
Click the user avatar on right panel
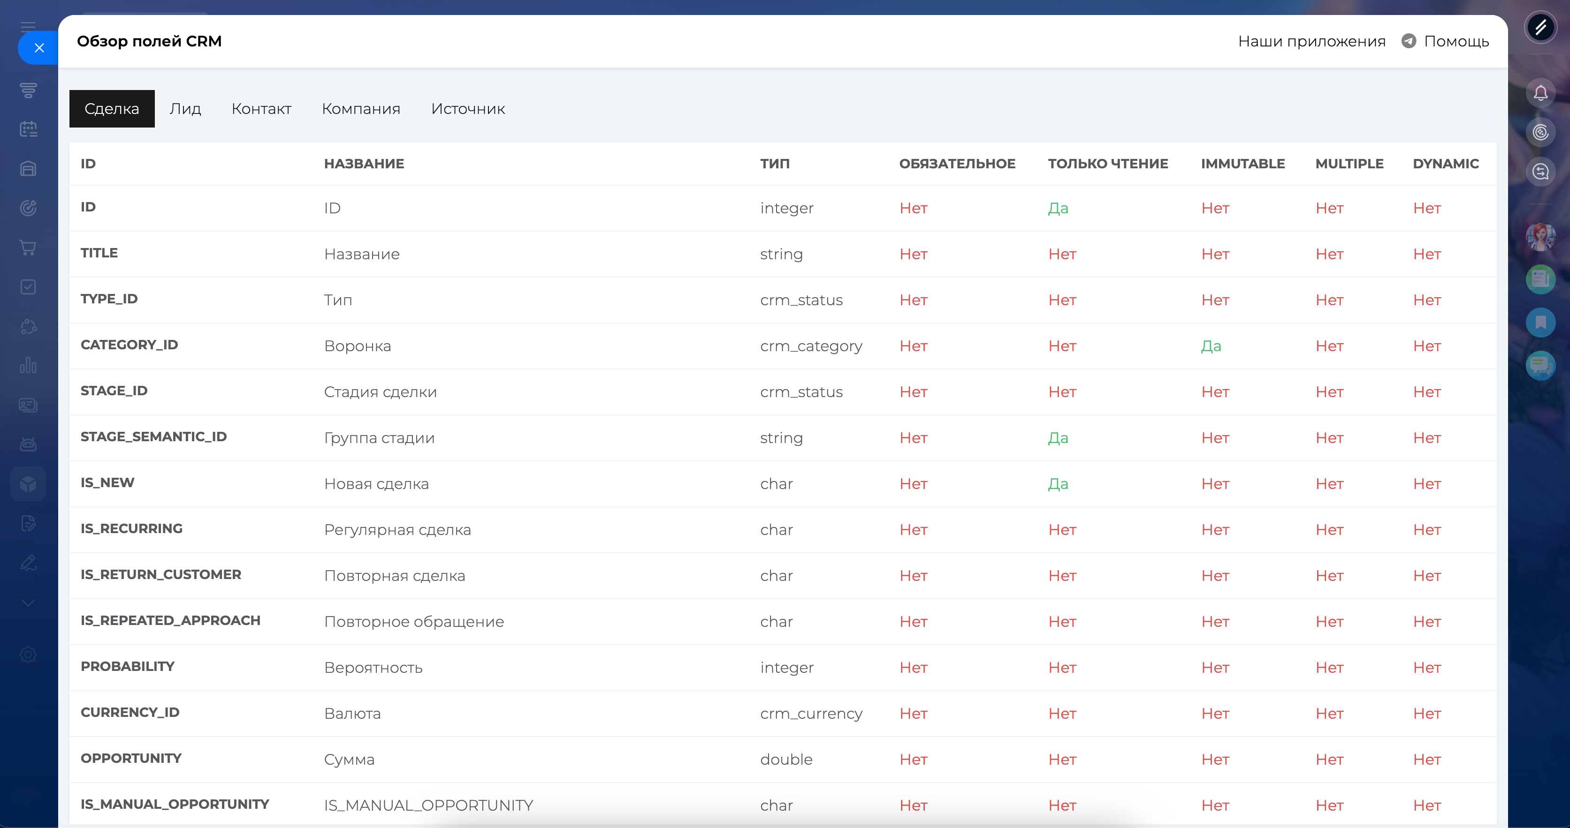[1540, 236]
